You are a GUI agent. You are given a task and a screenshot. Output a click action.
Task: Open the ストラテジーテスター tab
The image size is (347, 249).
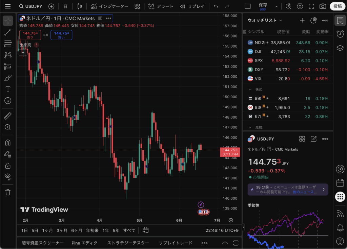pyautogui.click(x=128, y=243)
